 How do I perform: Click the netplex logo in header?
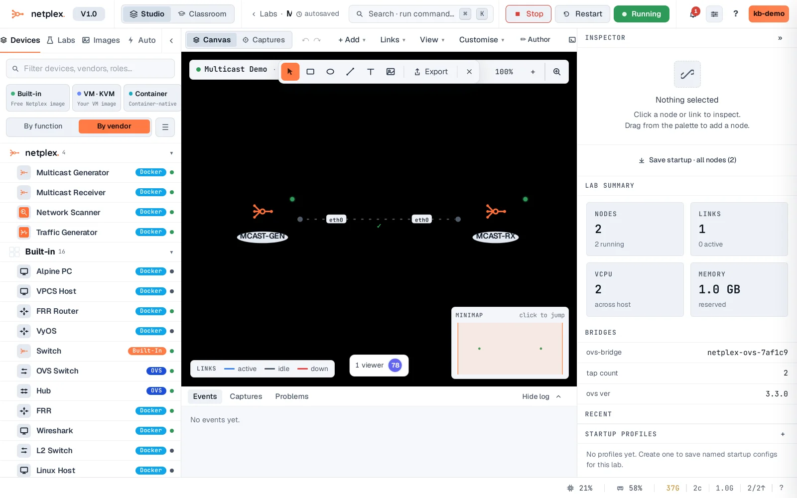[38, 14]
